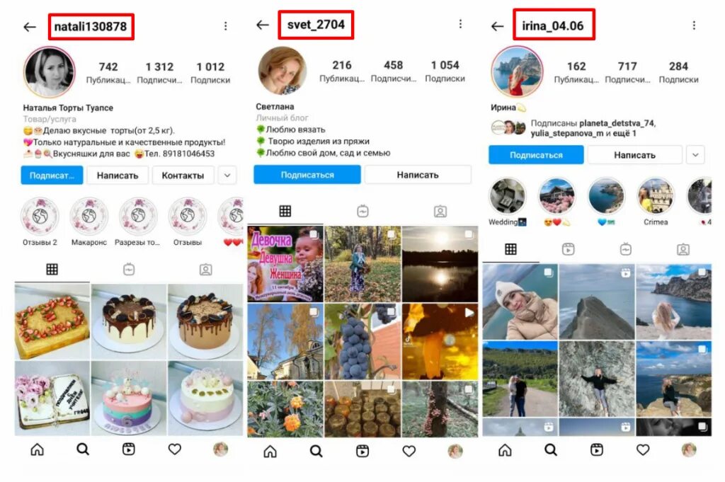
Task: Open grapes photo in svet_2704 grid
Action: [362, 342]
